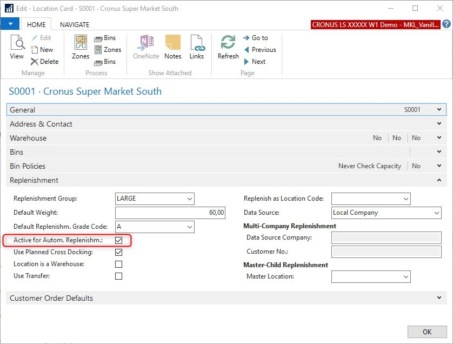Select the HOME ribbon tab
Image resolution: width=453 pixels, height=344 pixels.
pos(36,24)
